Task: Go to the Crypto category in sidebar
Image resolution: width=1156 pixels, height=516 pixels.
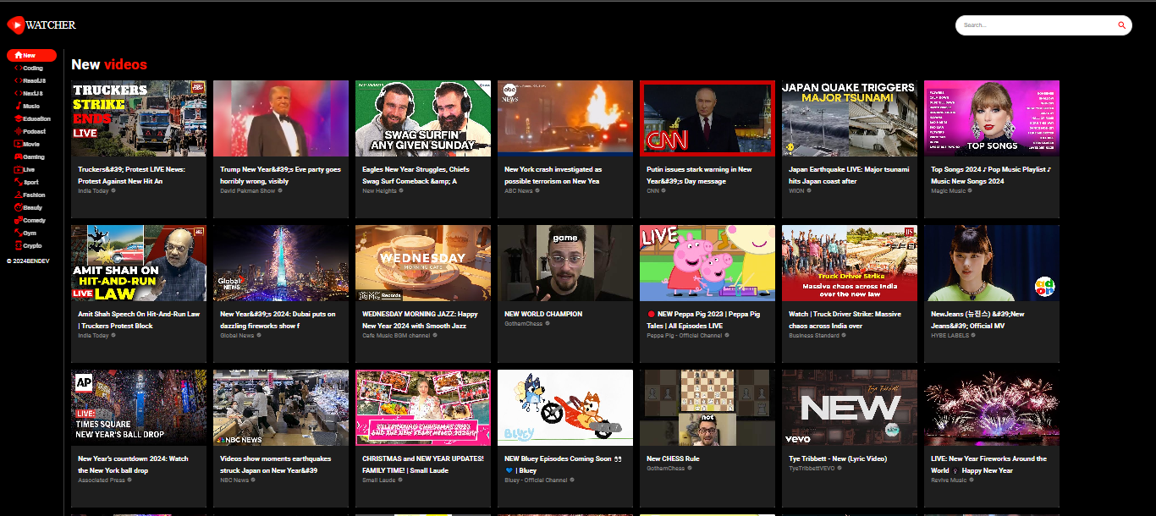Action: click(30, 245)
